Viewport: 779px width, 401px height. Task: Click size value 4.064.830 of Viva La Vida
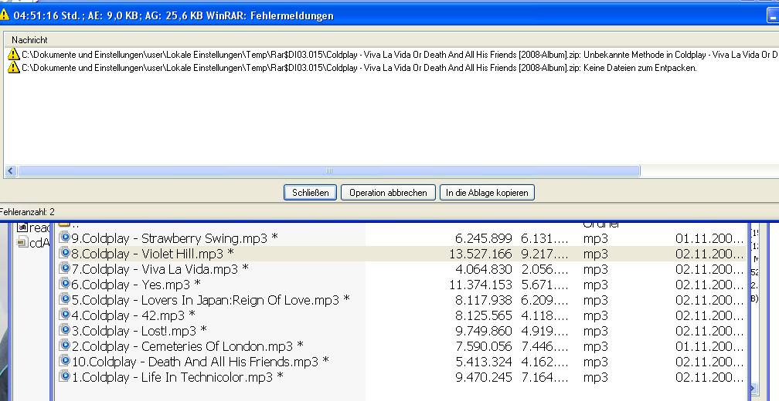[484, 269]
